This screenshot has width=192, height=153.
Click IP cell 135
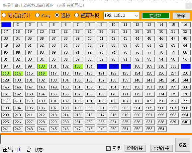78,80
